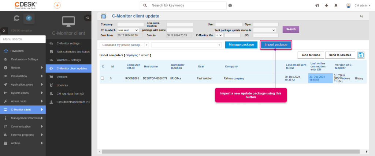Open Watches – Settings menu item
Screen dimensions: 375x156
tap(68, 60)
